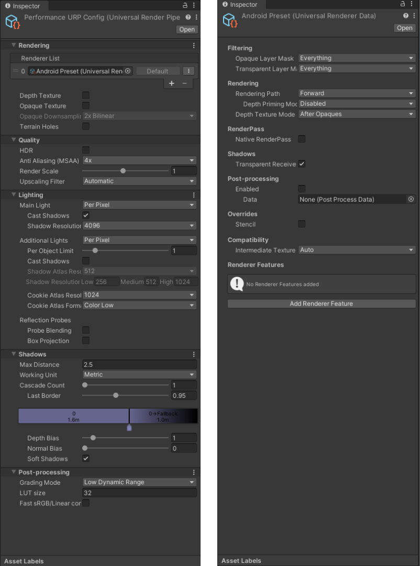Disable Cast Shadows under Main Light

85,215
